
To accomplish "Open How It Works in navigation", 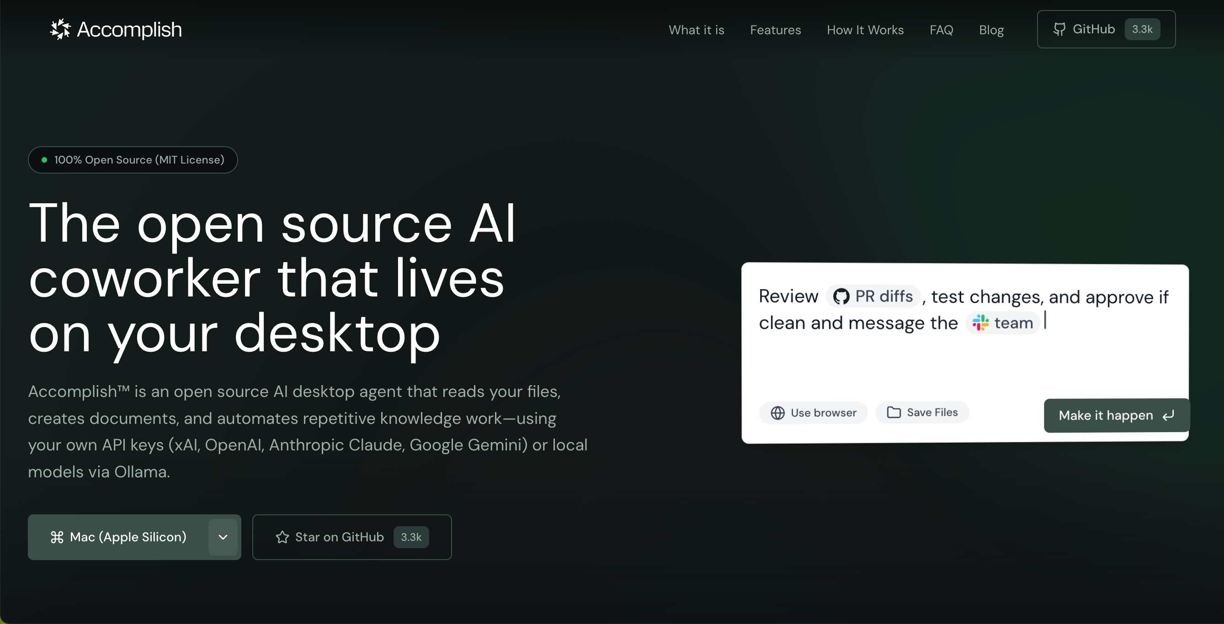I will click(x=865, y=30).
